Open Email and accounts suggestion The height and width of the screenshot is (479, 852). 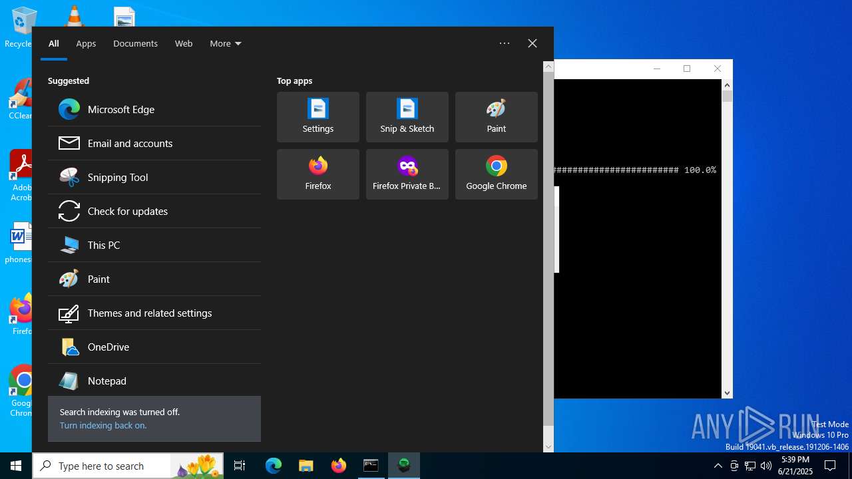click(154, 144)
